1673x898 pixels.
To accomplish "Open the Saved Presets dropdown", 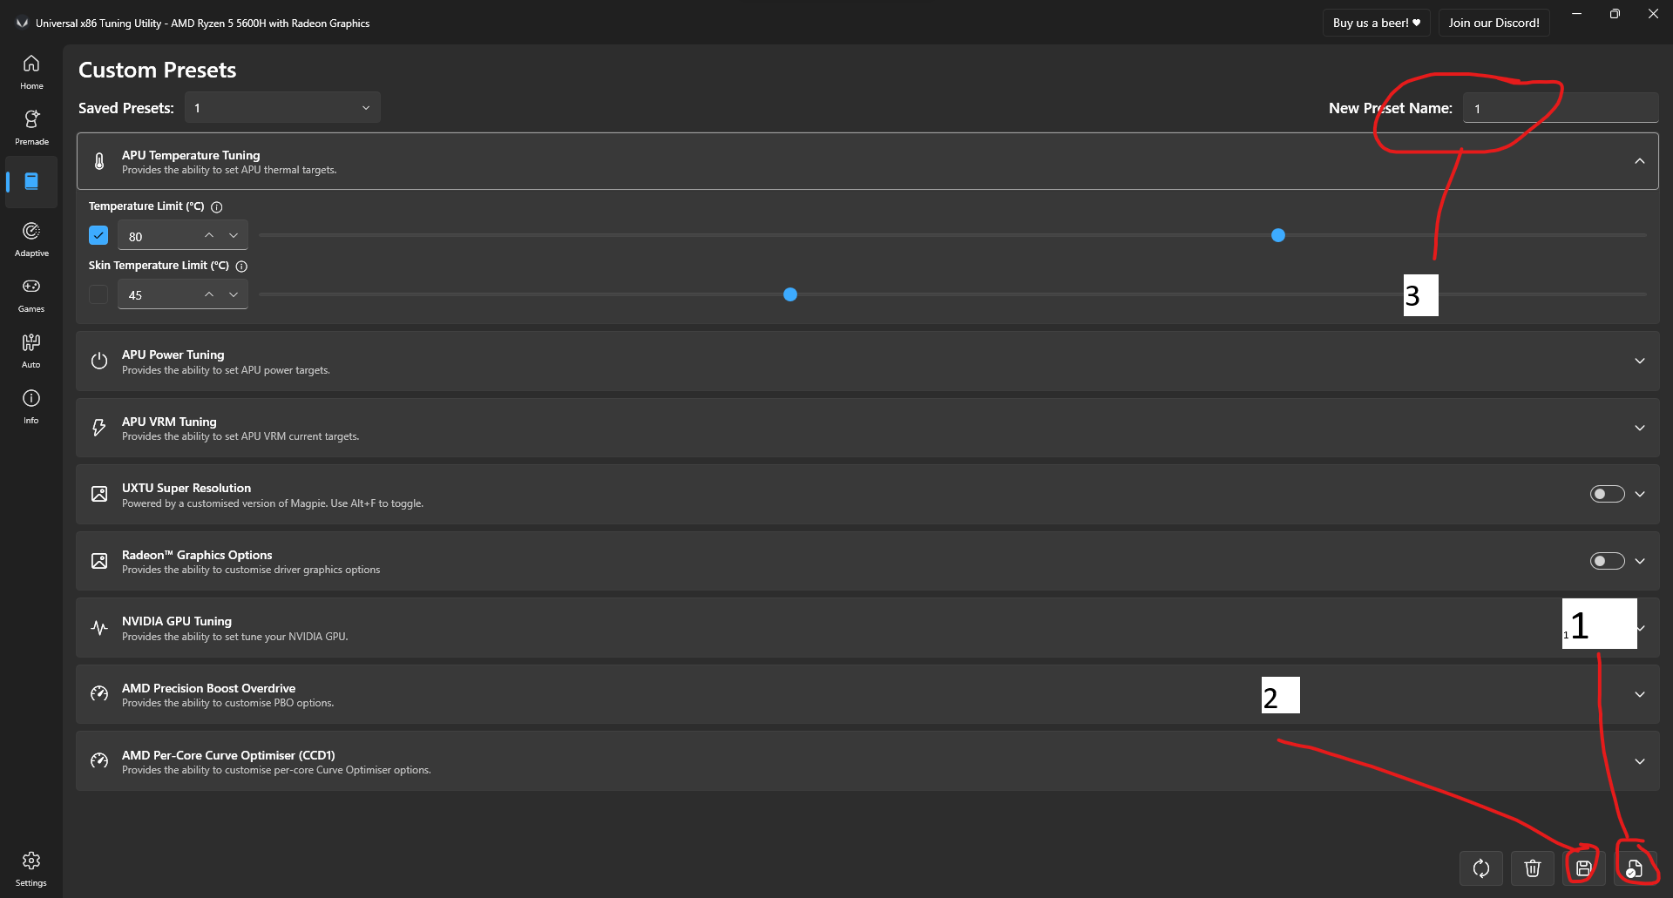I will tap(282, 108).
